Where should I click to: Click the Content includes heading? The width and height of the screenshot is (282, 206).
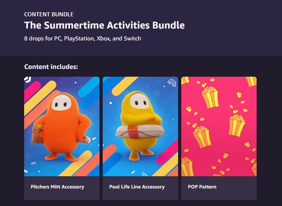51,66
